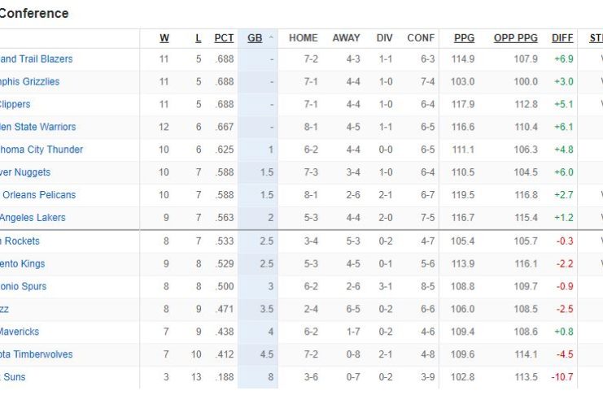
Task: Sort the table by DIFF
Action: click(562, 38)
